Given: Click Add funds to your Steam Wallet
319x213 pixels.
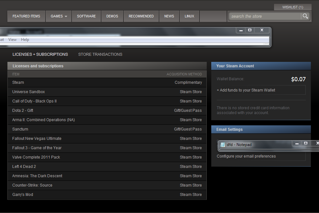Looking at the screenshot, I should pos(261,90).
